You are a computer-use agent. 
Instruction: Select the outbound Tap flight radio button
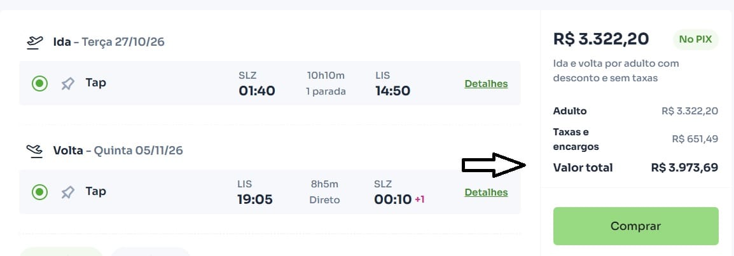click(40, 83)
